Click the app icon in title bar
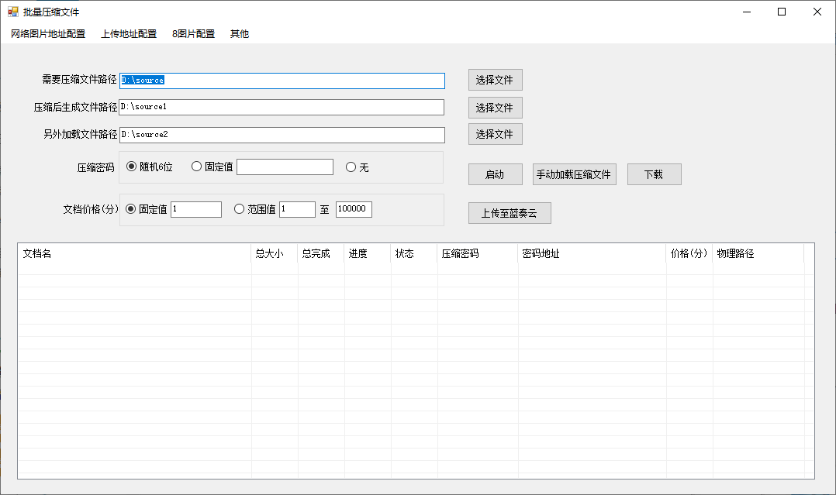Viewport: 836px width, 495px height. pyautogui.click(x=12, y=12)
